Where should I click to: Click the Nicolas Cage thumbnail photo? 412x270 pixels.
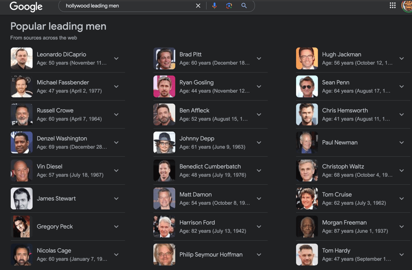21,255
